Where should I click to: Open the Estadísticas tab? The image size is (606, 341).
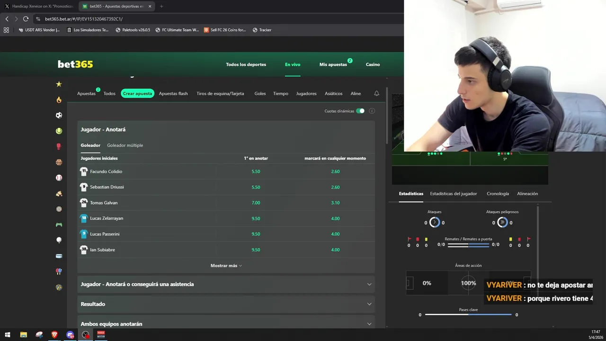411,194
